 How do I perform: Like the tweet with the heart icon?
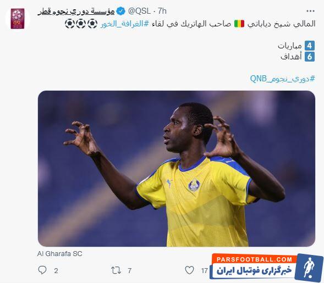point(189,270)
